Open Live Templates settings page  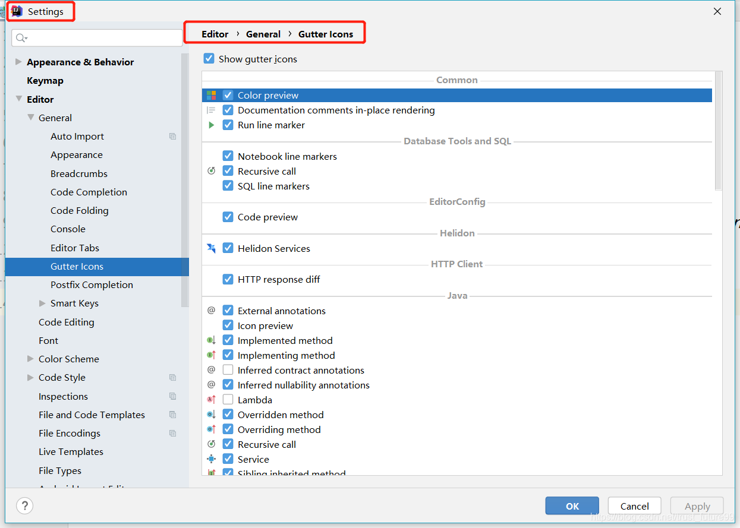pyautogui.click(x=71, y=452)
